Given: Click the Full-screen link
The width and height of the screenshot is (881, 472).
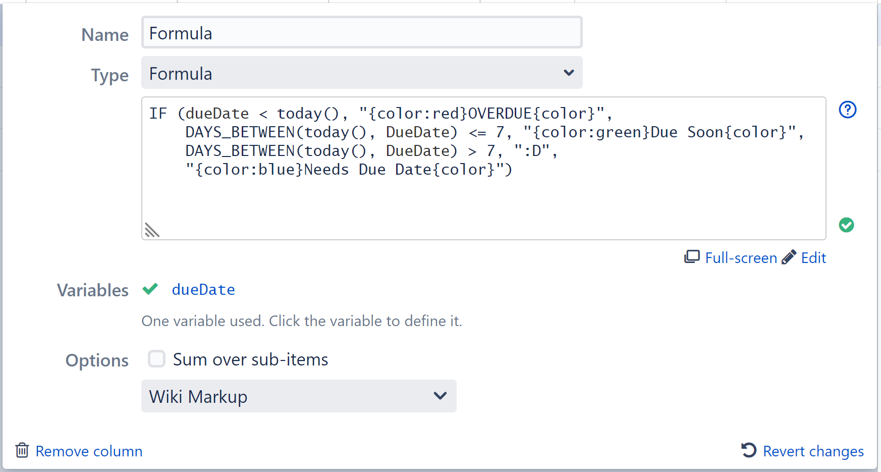Looking at the screenshot, I should point(741,257).
